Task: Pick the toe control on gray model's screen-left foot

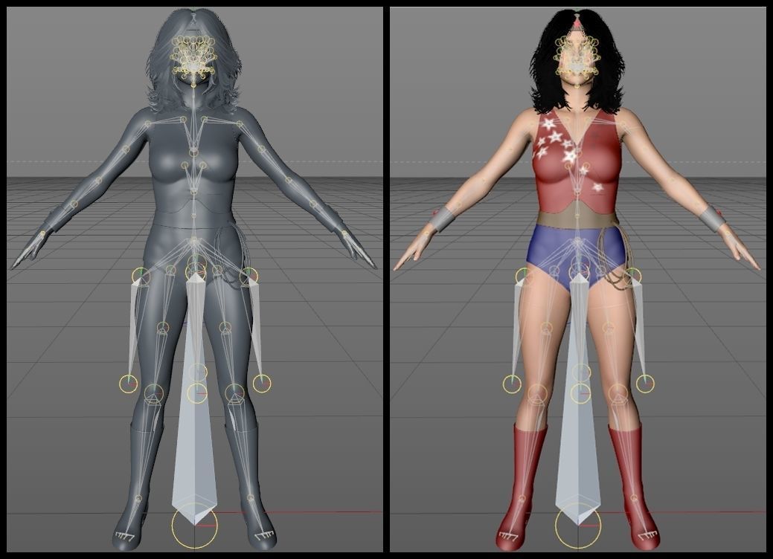Action: tap(124, 537)
